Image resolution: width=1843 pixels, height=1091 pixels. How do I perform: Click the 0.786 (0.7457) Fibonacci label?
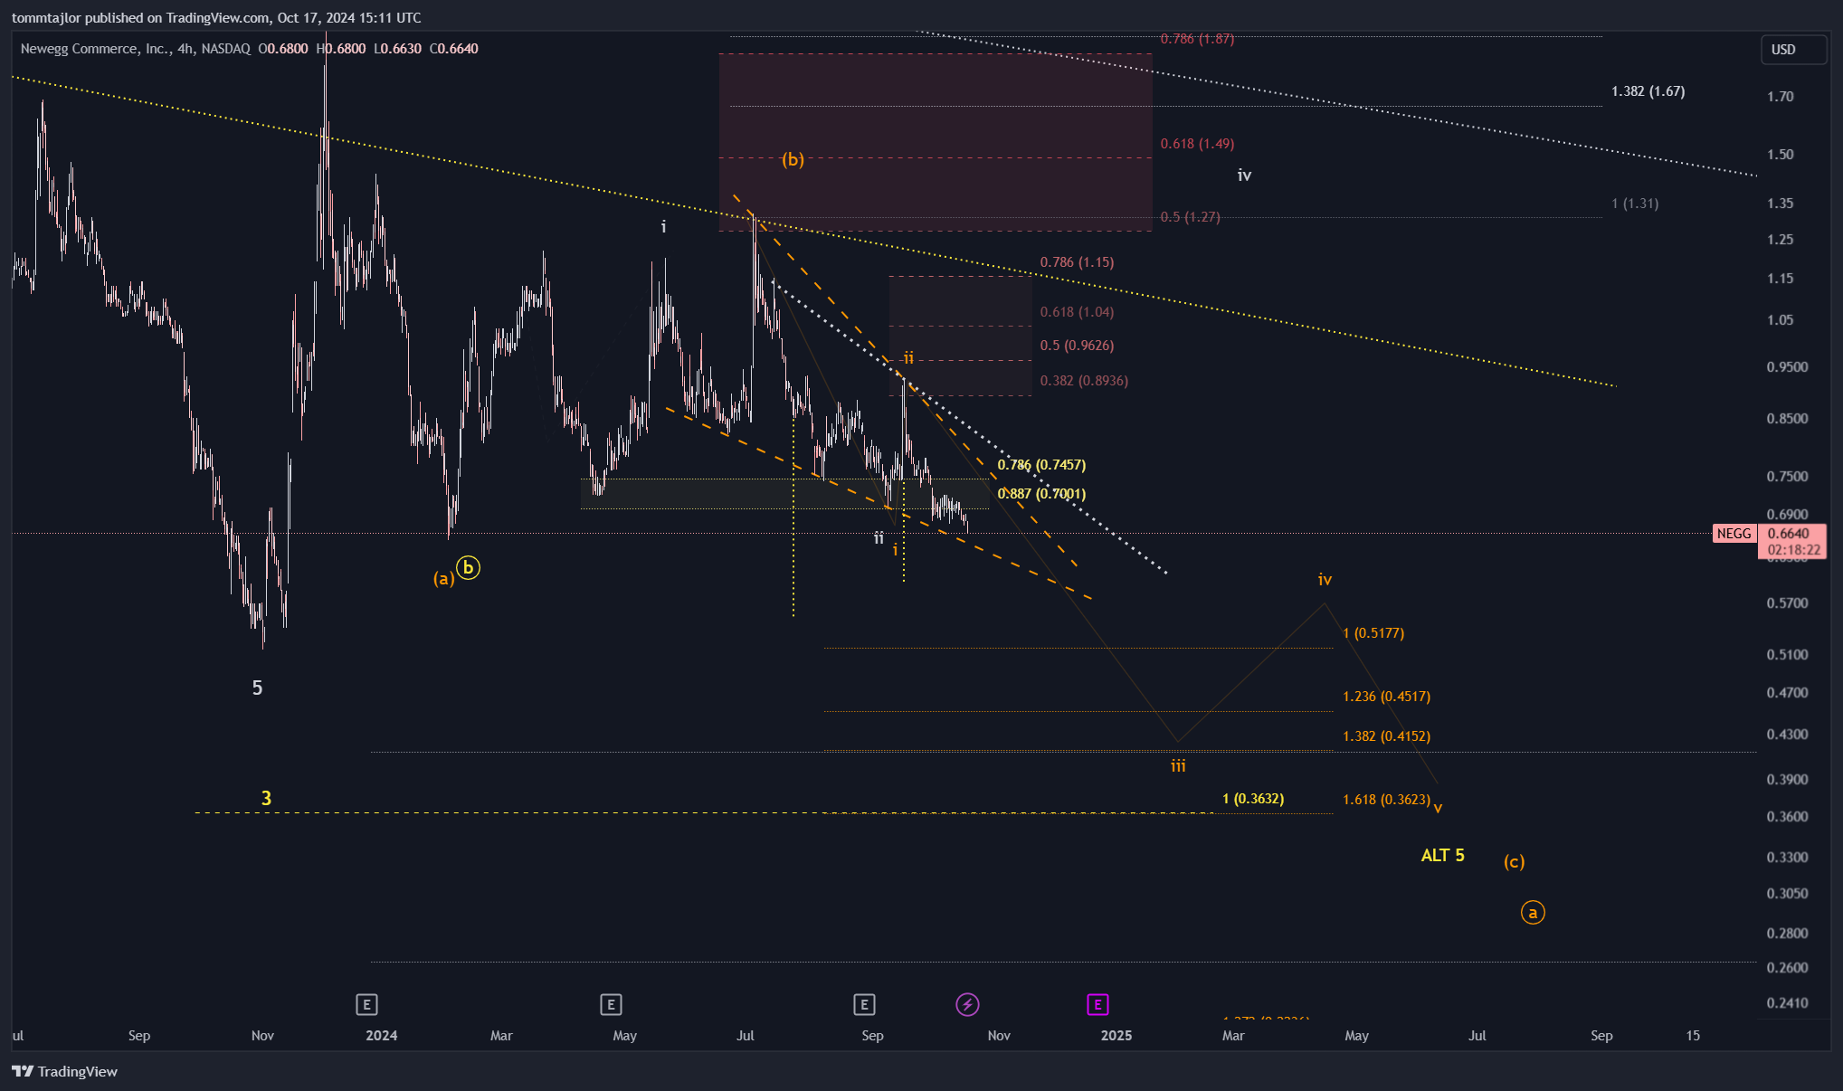(1041, 465)
